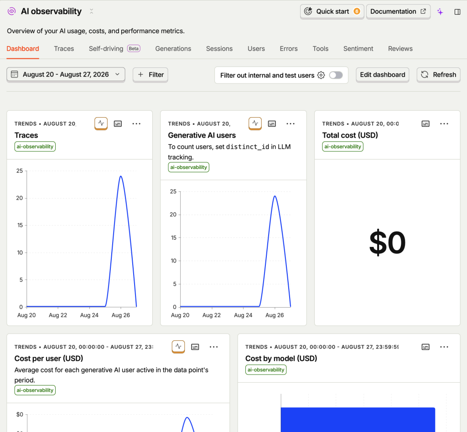Expand the AI observability title switcher chevron
The height and width of the screenshot is (432, 467).
point(91,11)
